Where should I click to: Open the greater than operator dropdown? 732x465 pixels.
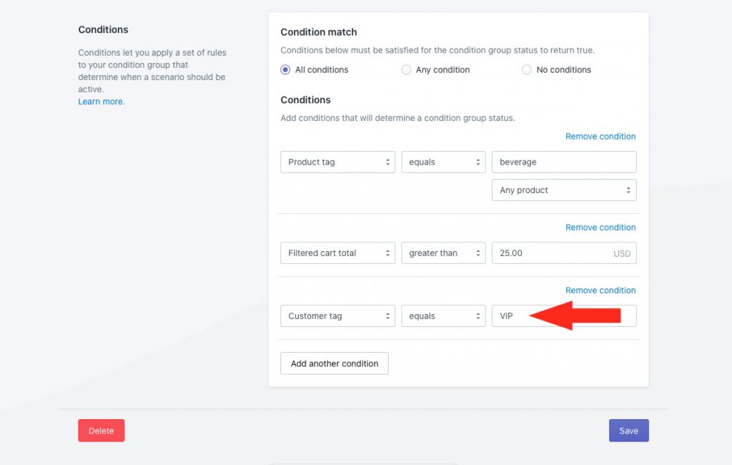click(443, 253)
